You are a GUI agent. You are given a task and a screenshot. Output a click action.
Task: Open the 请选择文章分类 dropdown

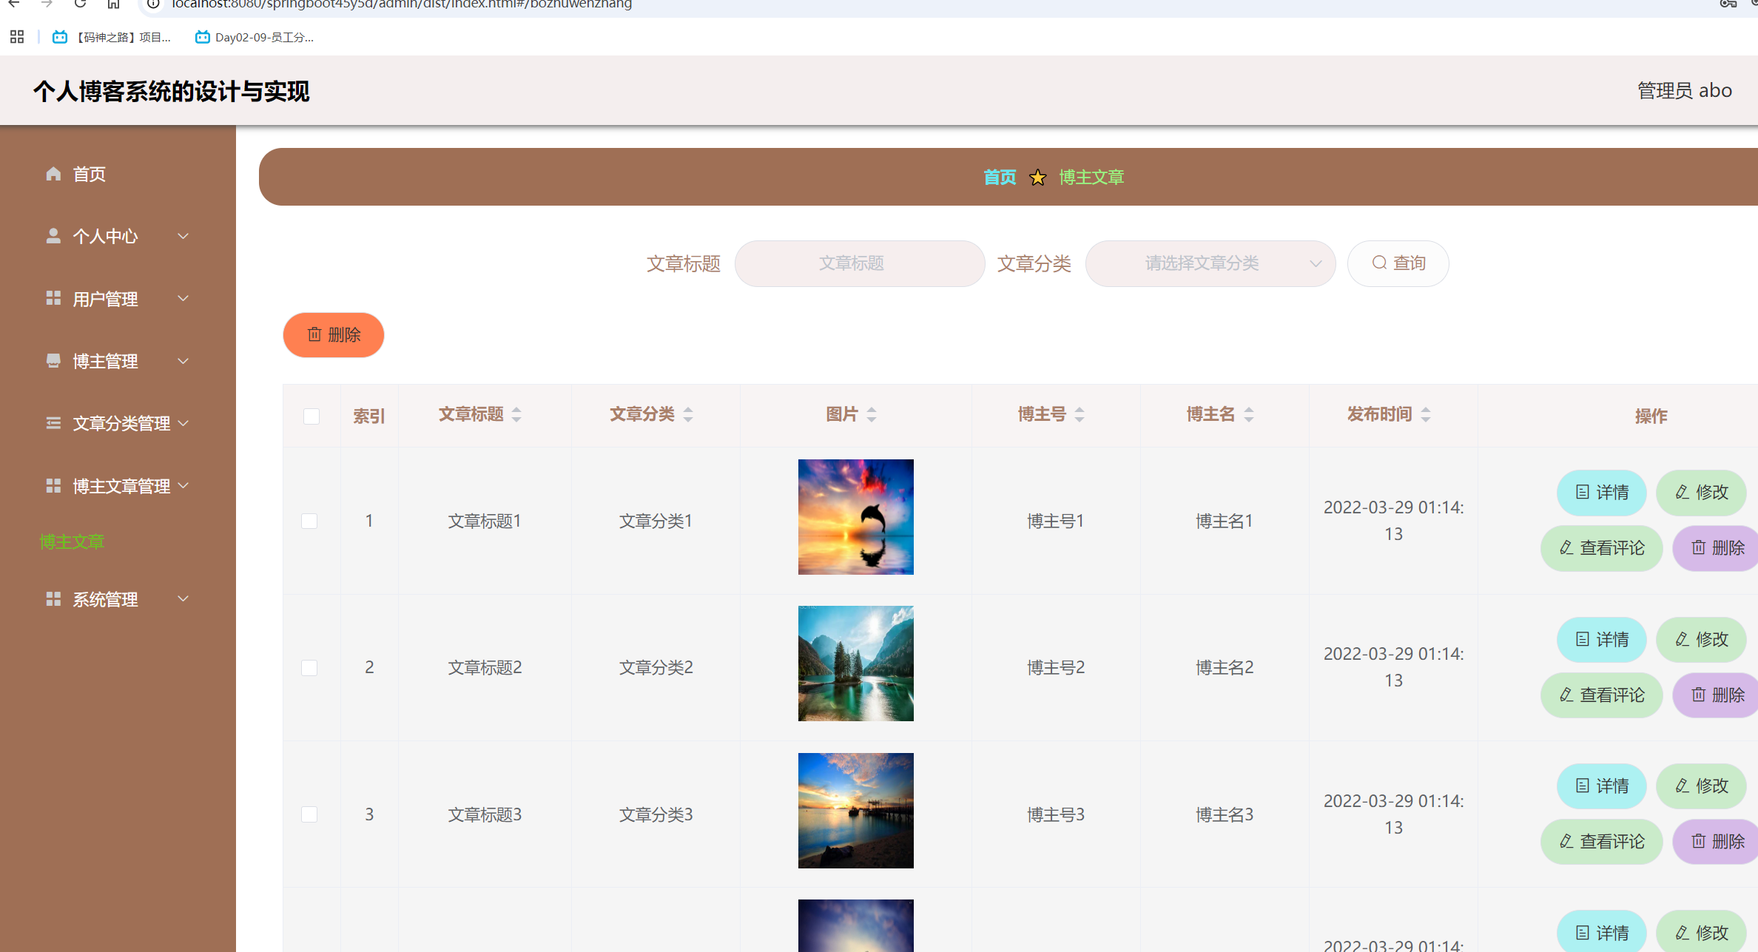click(x=1210, y=263)
